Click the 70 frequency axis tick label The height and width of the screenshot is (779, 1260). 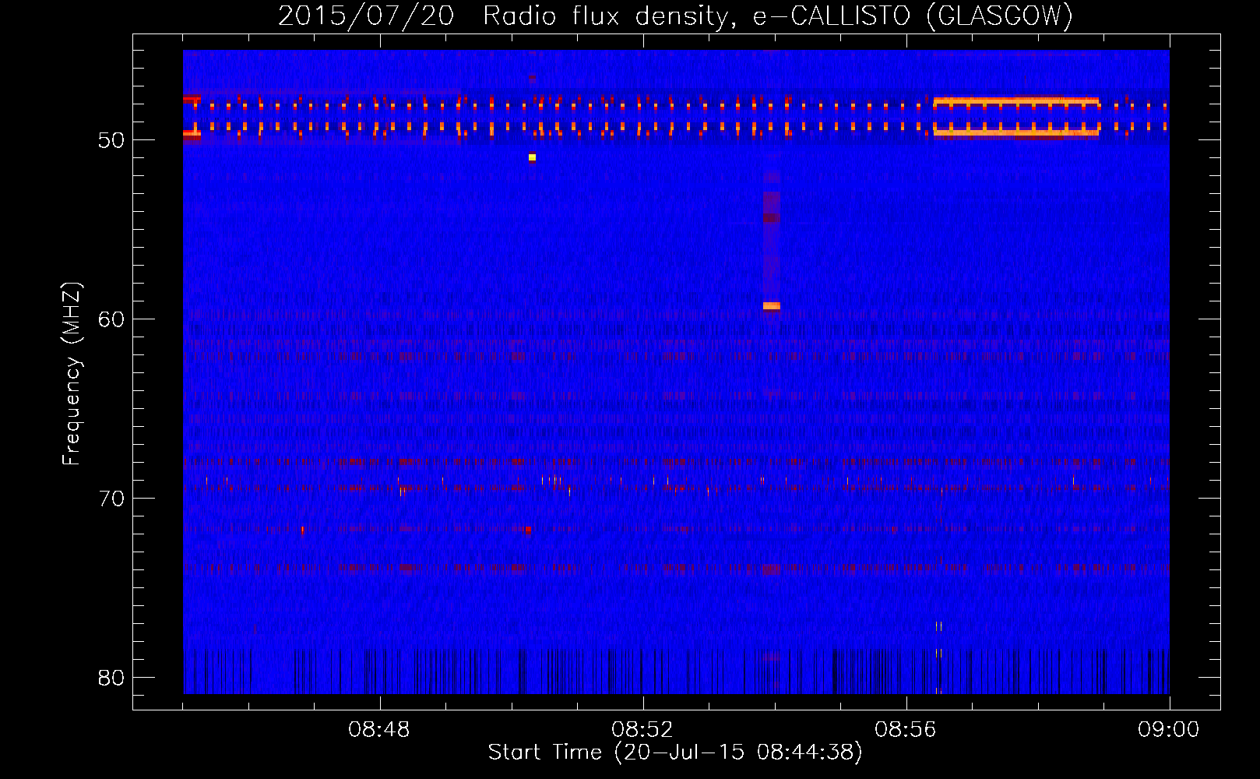pyautogui.click(x=111, y=499)
